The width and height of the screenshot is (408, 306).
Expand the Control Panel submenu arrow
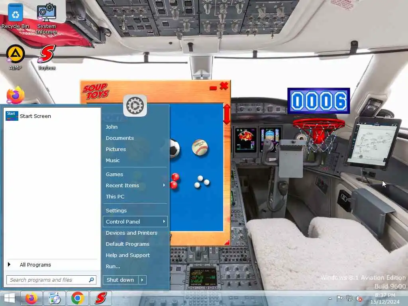(164, 222)
